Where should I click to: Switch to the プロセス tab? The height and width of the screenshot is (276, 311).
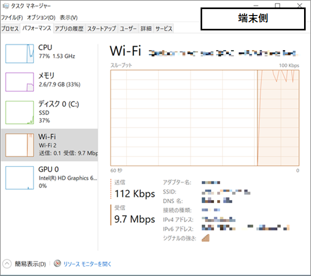[10, 29]
